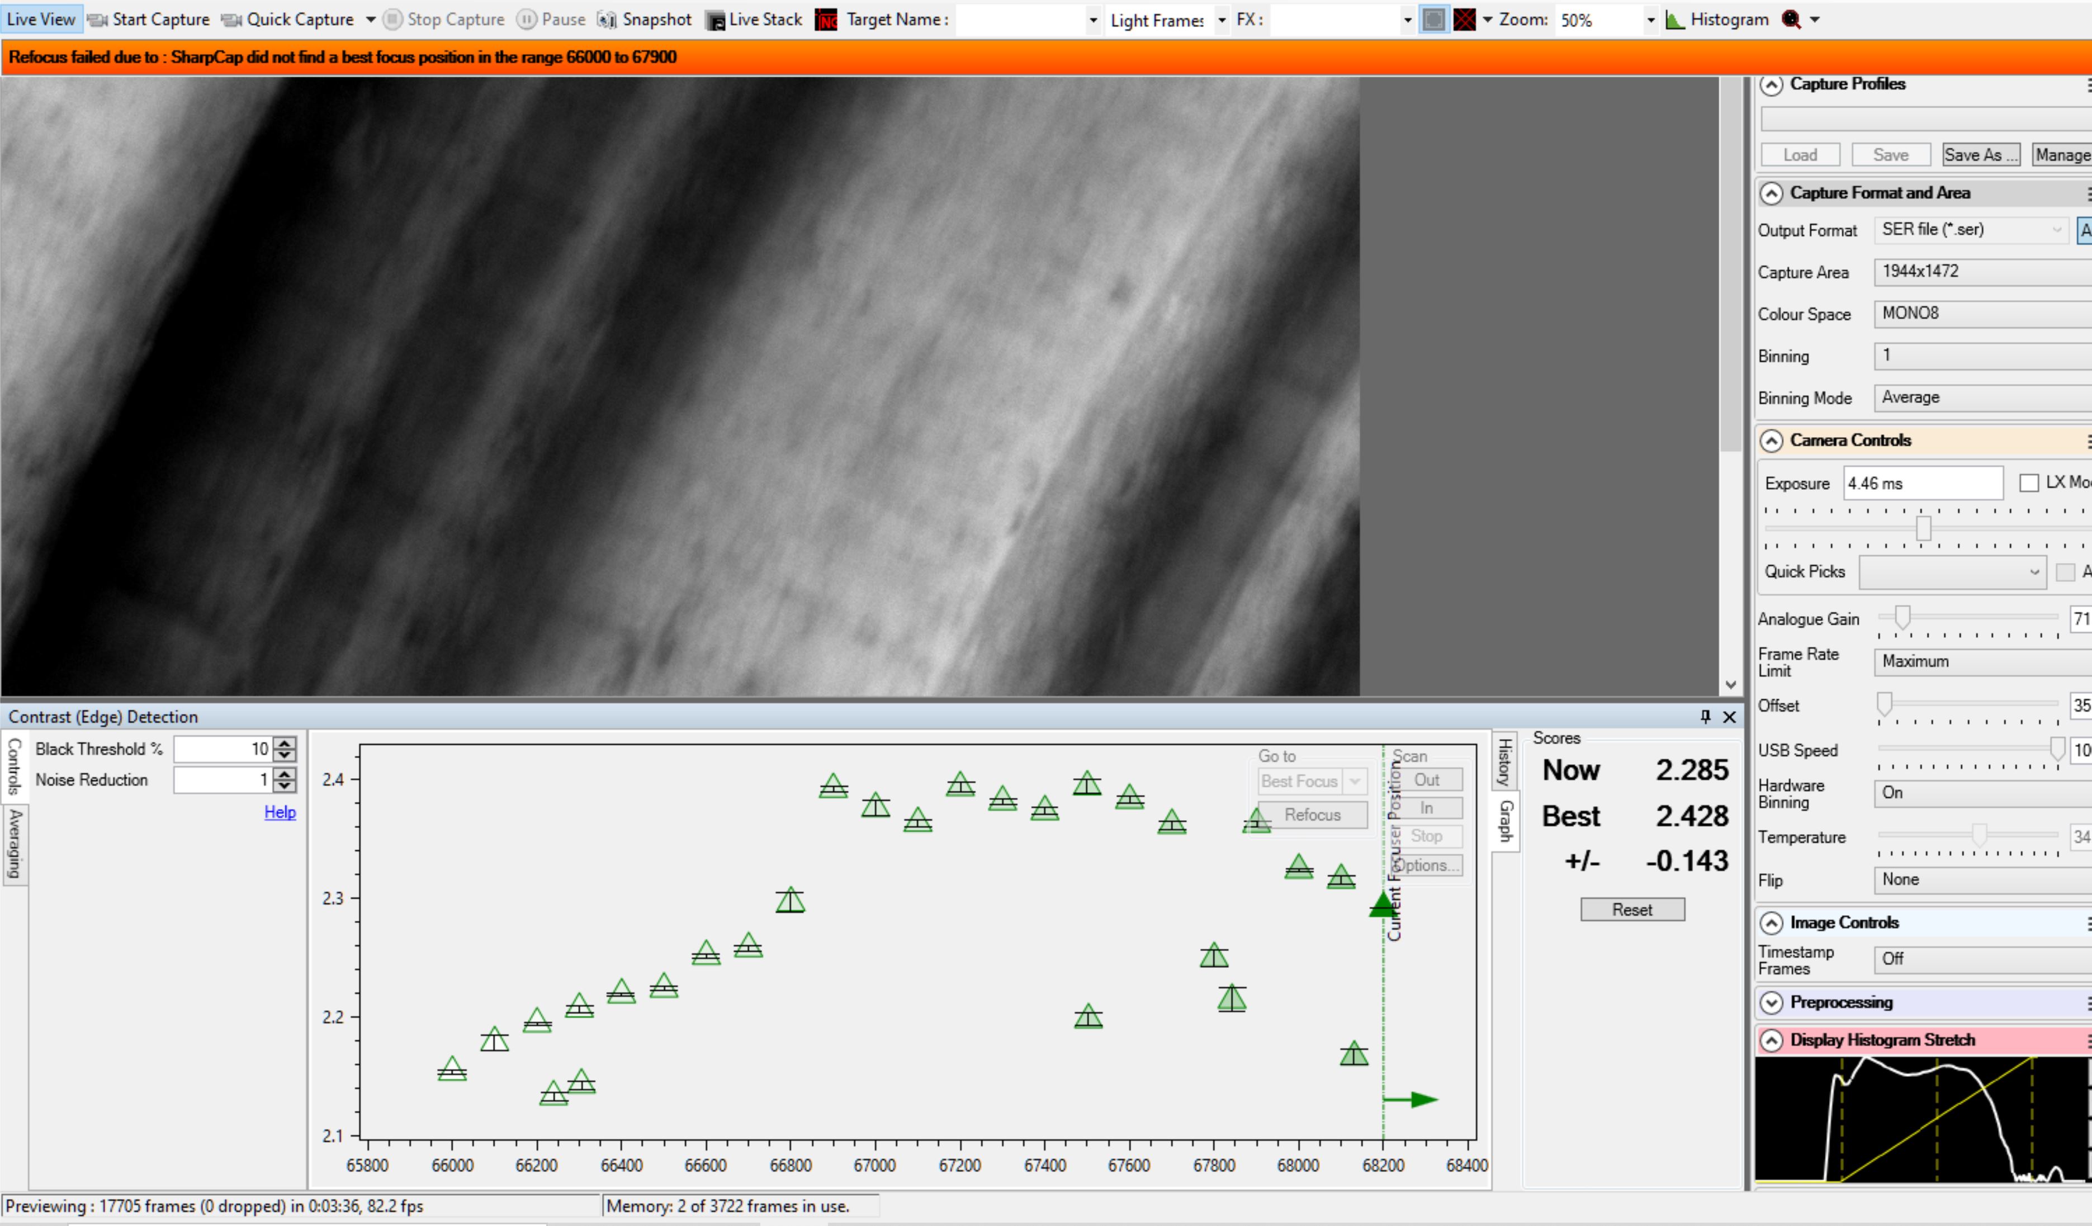Open the reticule overlay dropdown arrow
The image size is (2092, 1226).
[1487, 20]
